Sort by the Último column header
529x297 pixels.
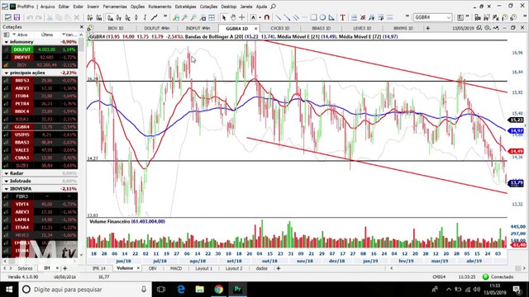tap(47, 35)
